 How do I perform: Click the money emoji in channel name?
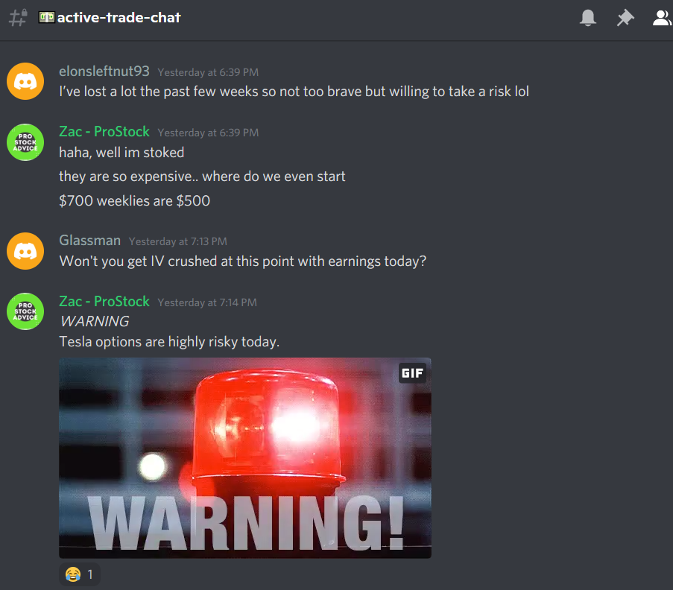click(x=47, y=17)
